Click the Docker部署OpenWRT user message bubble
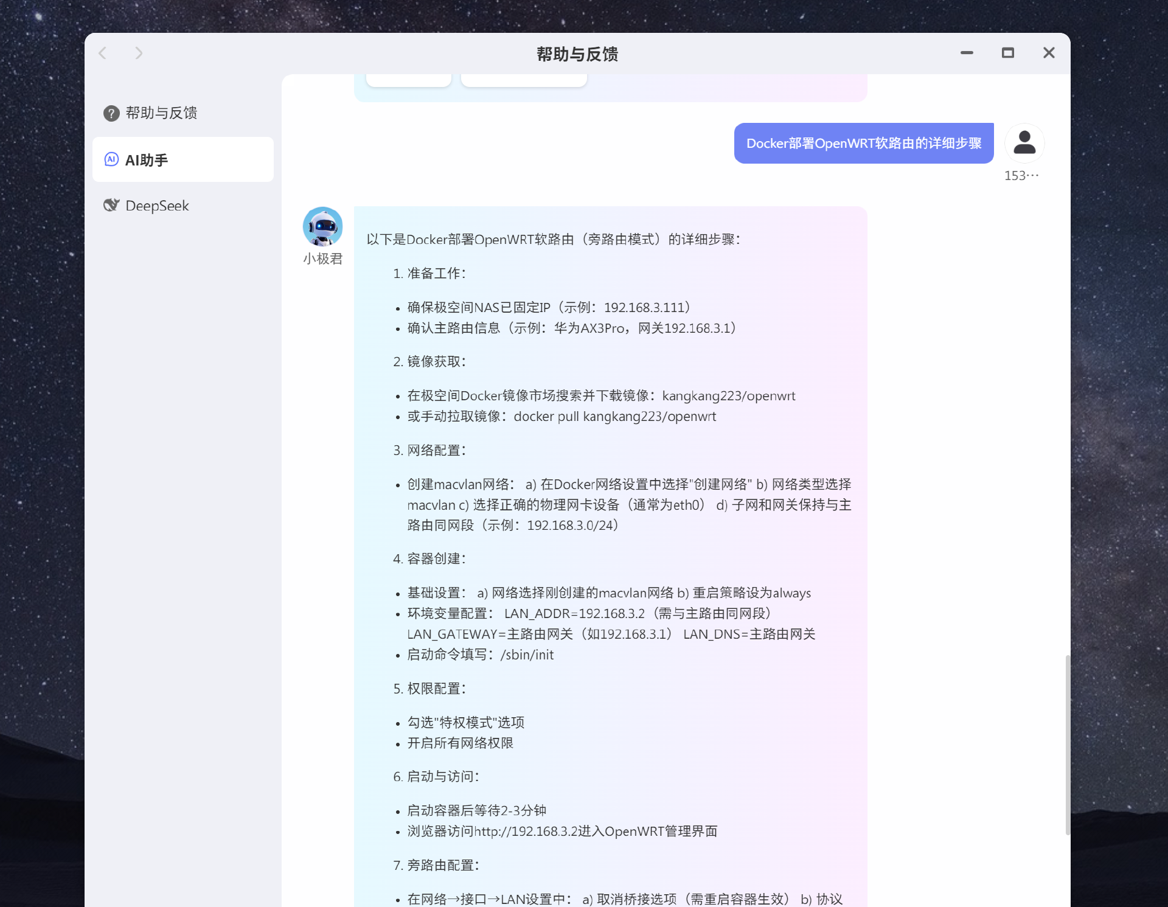This screenshot has width=1168, height=907. (863, 144)
